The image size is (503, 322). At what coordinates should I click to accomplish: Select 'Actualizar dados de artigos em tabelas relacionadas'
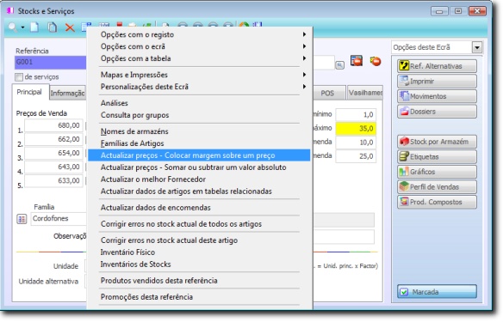tap(199, 191)
